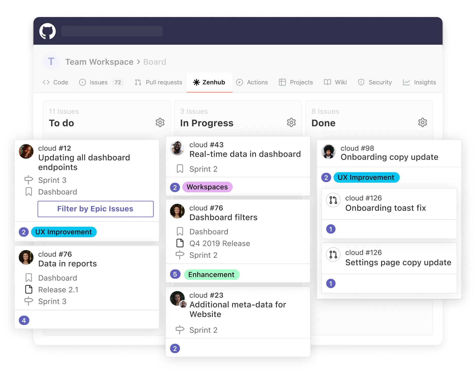Open the Wiki tab
This screenshot has width=476, height=375.
[335, 82]
